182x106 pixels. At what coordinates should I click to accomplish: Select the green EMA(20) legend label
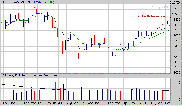(x=52, y=2)
